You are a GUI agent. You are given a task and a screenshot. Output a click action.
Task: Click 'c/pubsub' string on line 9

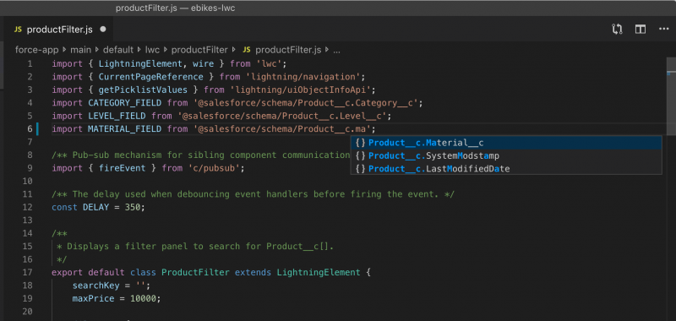[x=214, y=168]
